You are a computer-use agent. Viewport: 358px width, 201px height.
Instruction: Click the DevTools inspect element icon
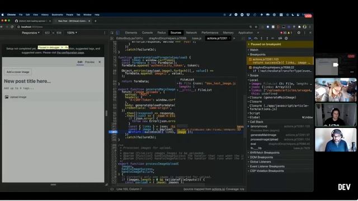coord(112,33)
